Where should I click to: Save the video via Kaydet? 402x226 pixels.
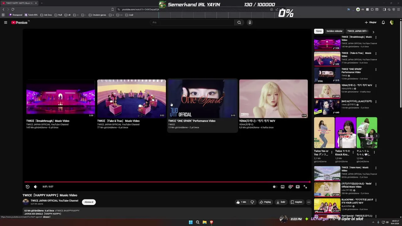[x=296, y=202]
